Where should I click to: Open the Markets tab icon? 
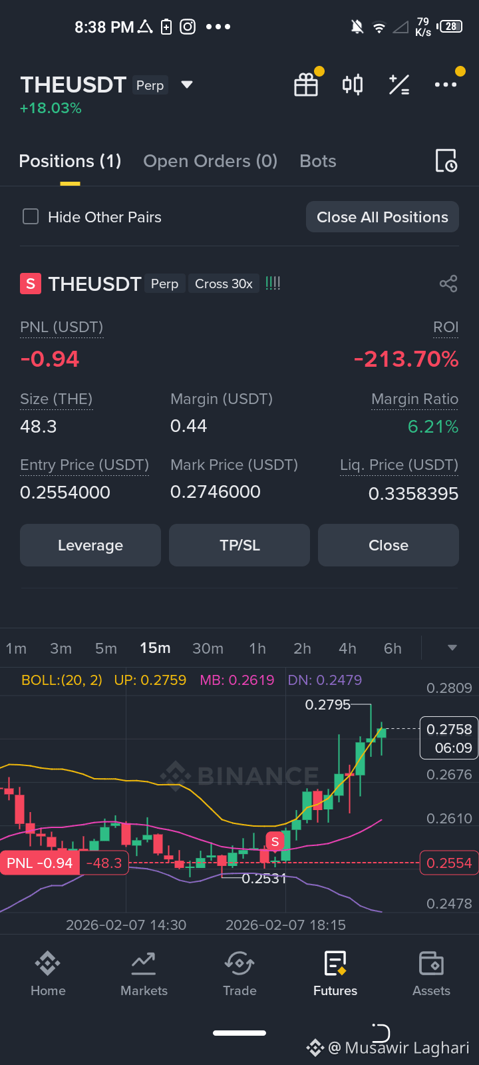click(x=144, y=962)
